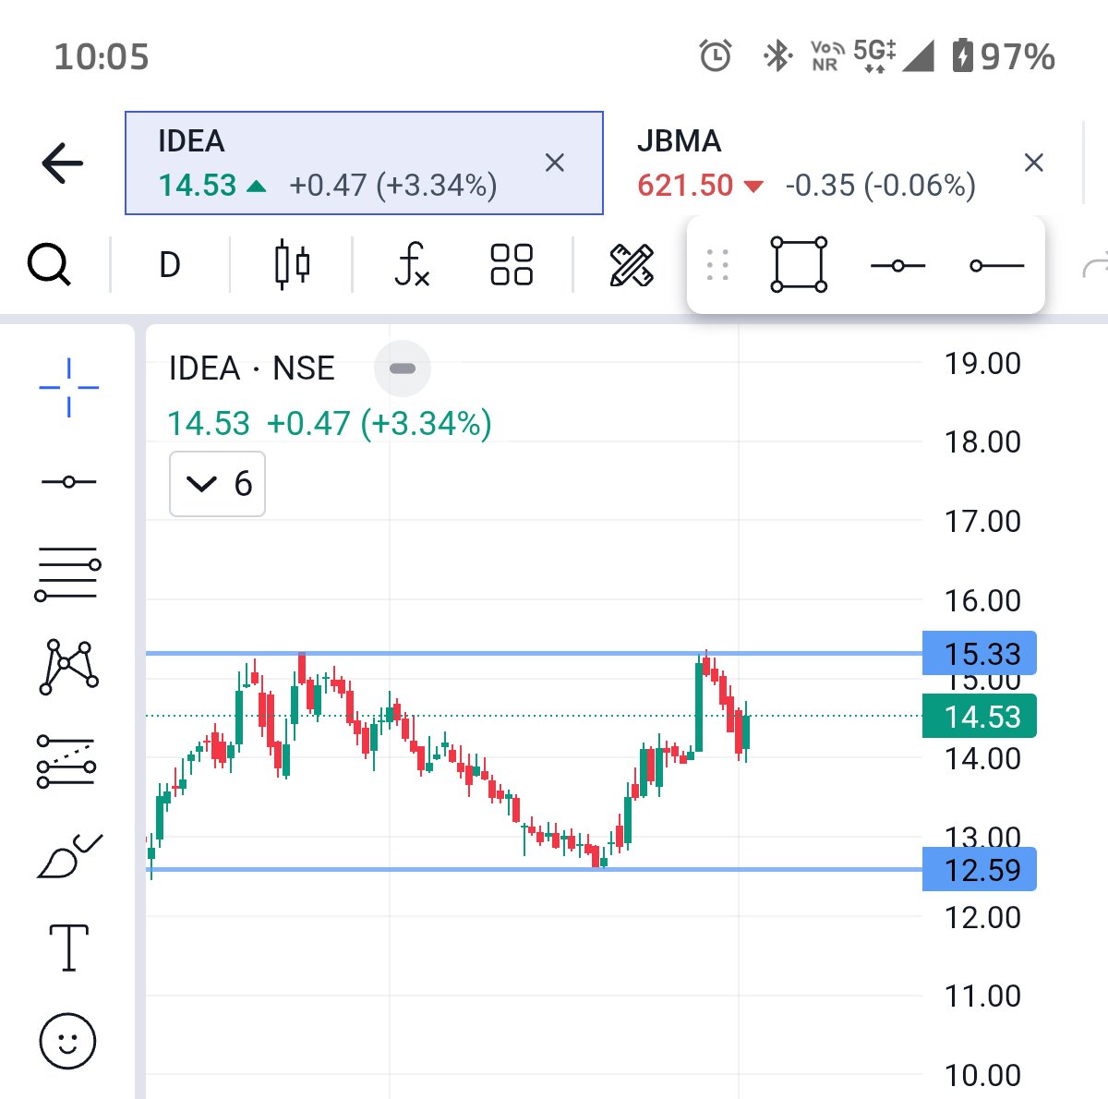
Task: Tap the 5G network indicator
Action: click(874, 55)
